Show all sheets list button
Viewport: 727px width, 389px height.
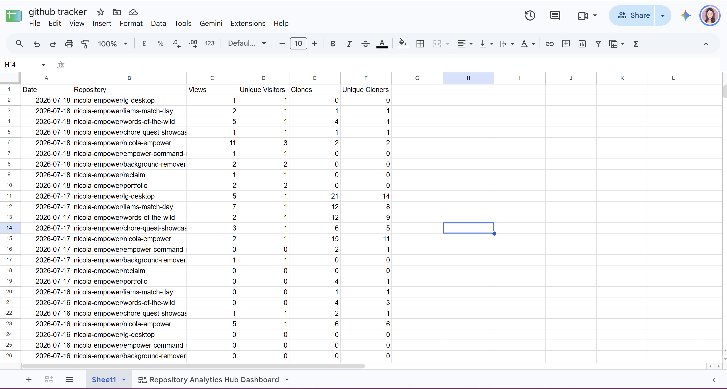point(70,380)
